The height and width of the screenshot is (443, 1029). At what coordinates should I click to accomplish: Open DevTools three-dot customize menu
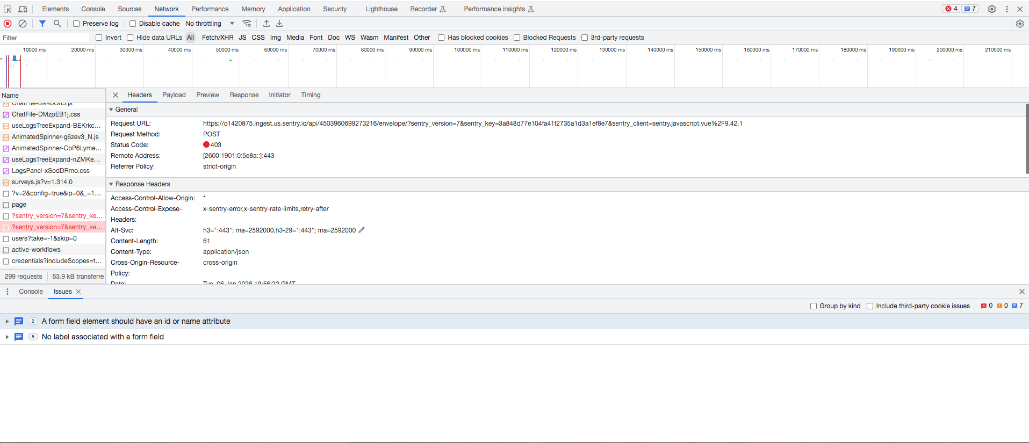tap(1007, 9)
